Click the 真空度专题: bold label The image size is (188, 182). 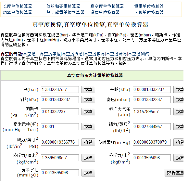click(12, 54)
